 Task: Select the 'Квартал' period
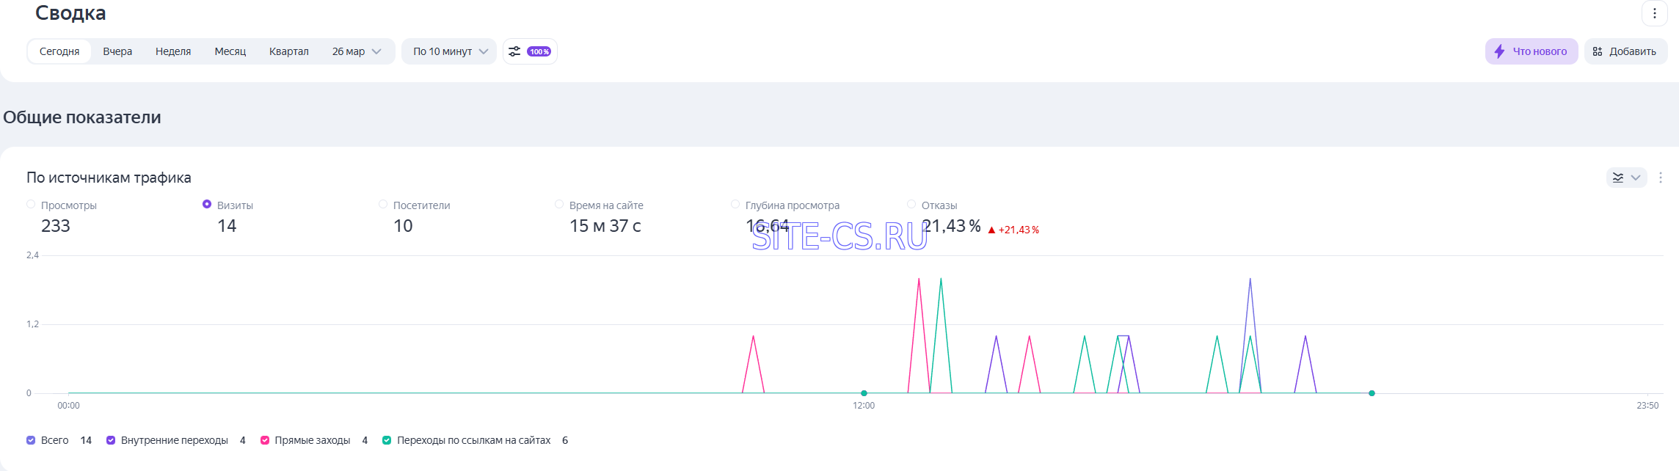[288, 51]
